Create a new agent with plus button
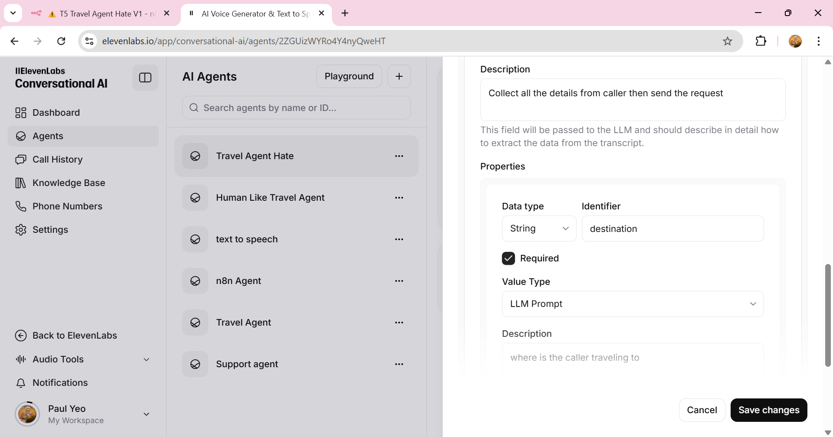This screenshot has width=833, height=437. click(399, 76)
